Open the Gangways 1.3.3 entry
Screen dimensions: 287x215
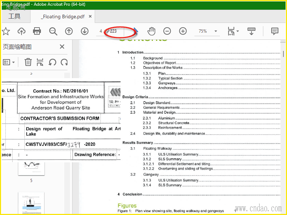211,83
